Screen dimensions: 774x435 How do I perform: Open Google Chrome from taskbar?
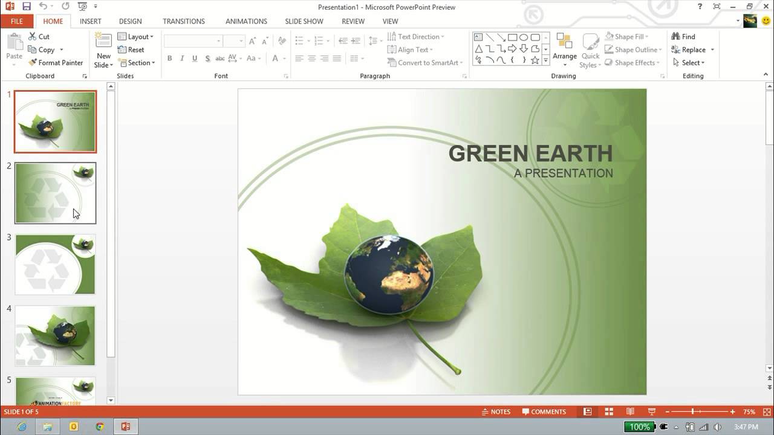(x=100, y=427)
